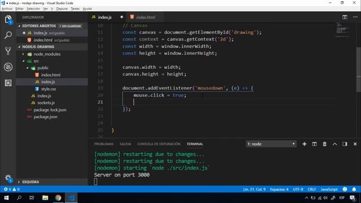Change language mode via JavaScript entry
The width and height of the screenshot is (361, 203).
click(x=329, y=189)
